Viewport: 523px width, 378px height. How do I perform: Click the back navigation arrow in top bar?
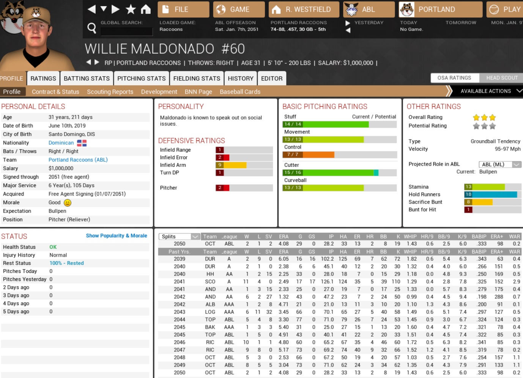pyautogui.click(x=91, y=9)
